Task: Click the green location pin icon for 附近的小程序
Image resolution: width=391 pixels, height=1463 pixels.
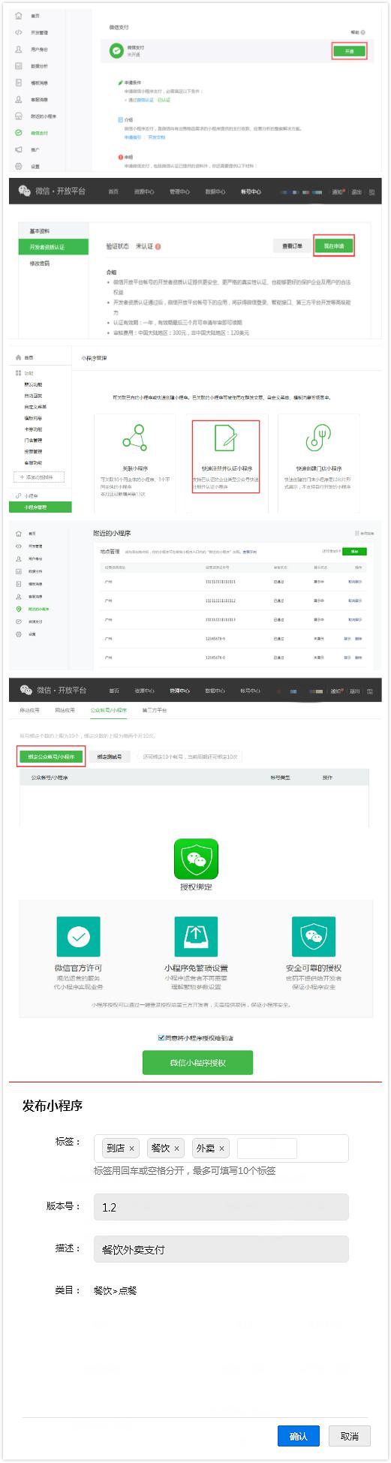Action: (19, 609)
